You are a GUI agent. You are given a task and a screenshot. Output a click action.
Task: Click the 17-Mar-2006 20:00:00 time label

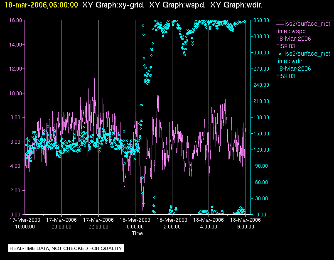point(61,223)
